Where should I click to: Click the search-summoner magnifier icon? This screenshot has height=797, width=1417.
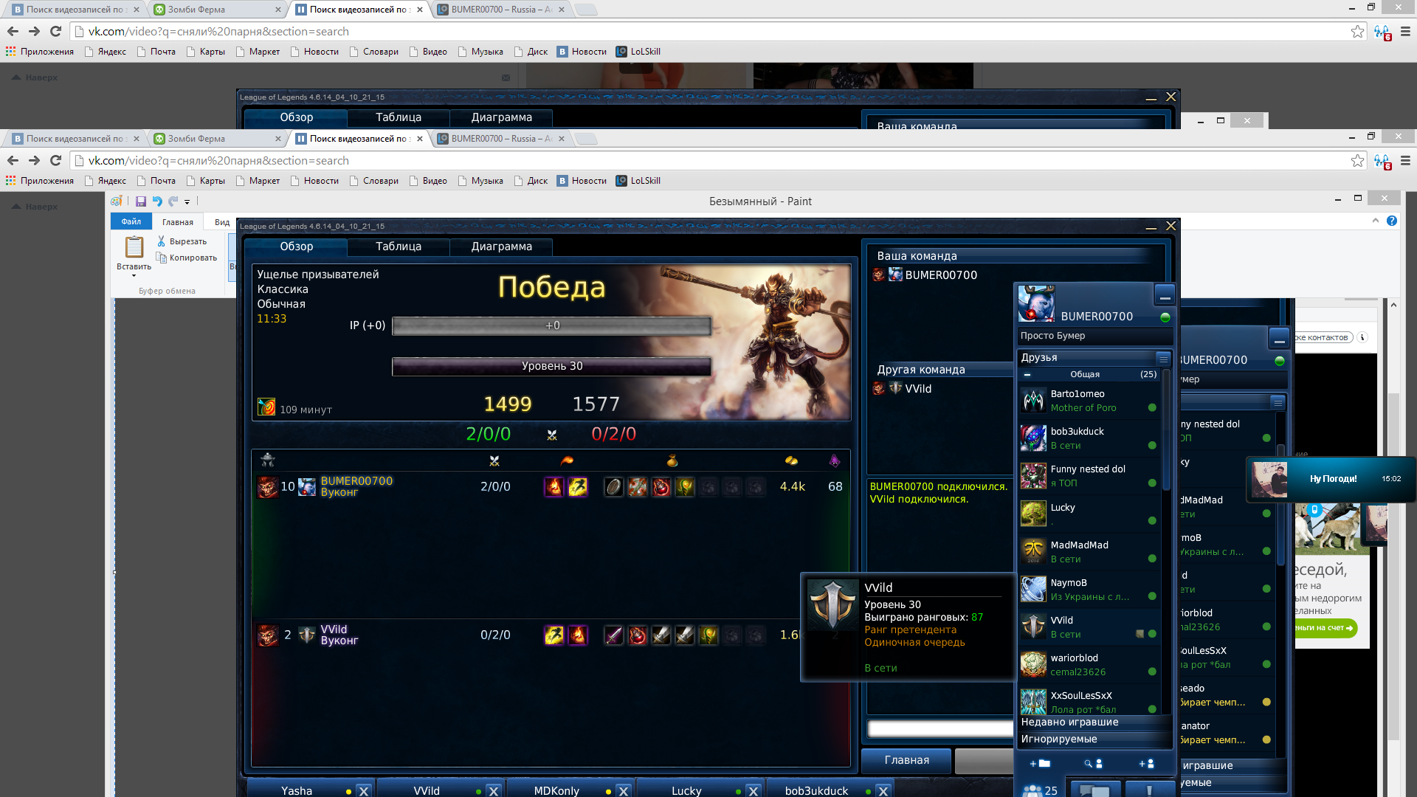pos(1093,764)
